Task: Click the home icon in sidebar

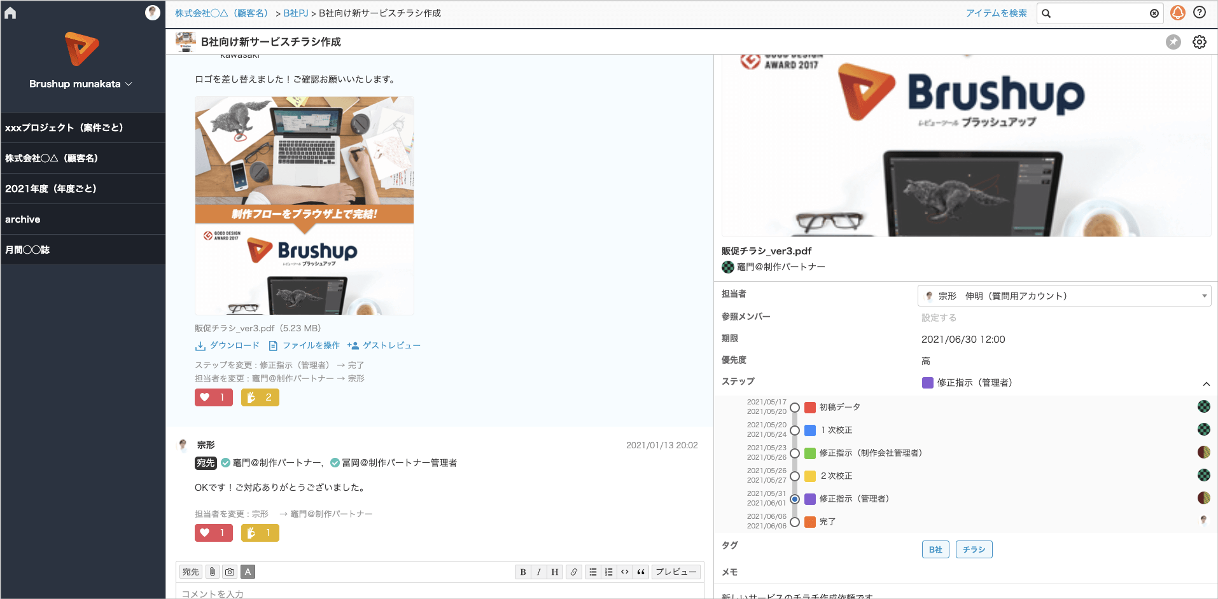Action: click(10, 13)
